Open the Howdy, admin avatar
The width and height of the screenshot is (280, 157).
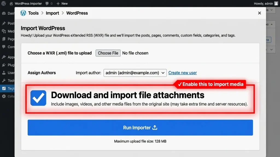[276, 4]
